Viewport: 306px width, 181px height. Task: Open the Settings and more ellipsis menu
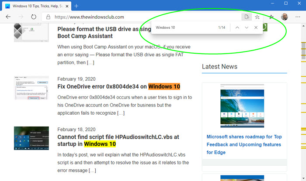(298, 17)
